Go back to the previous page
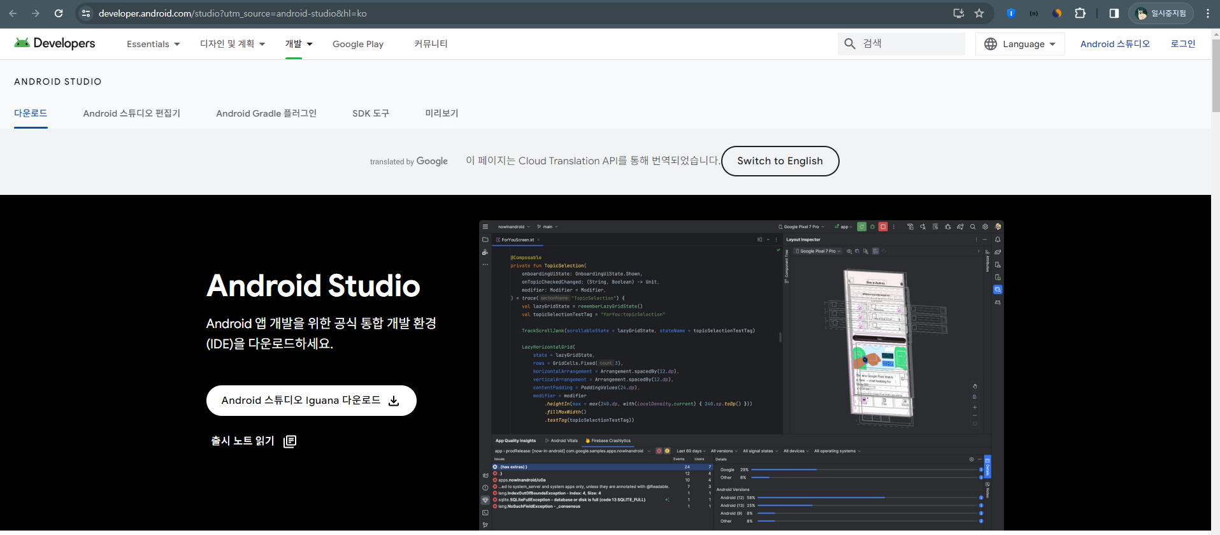 (13, 13)
